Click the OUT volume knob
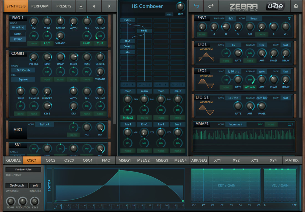305x212 pixels. 181,6
